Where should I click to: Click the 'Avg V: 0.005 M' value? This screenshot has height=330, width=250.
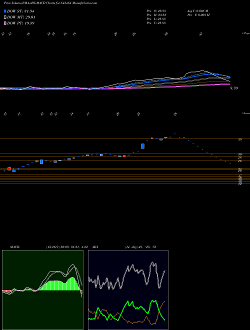(197, 11)
